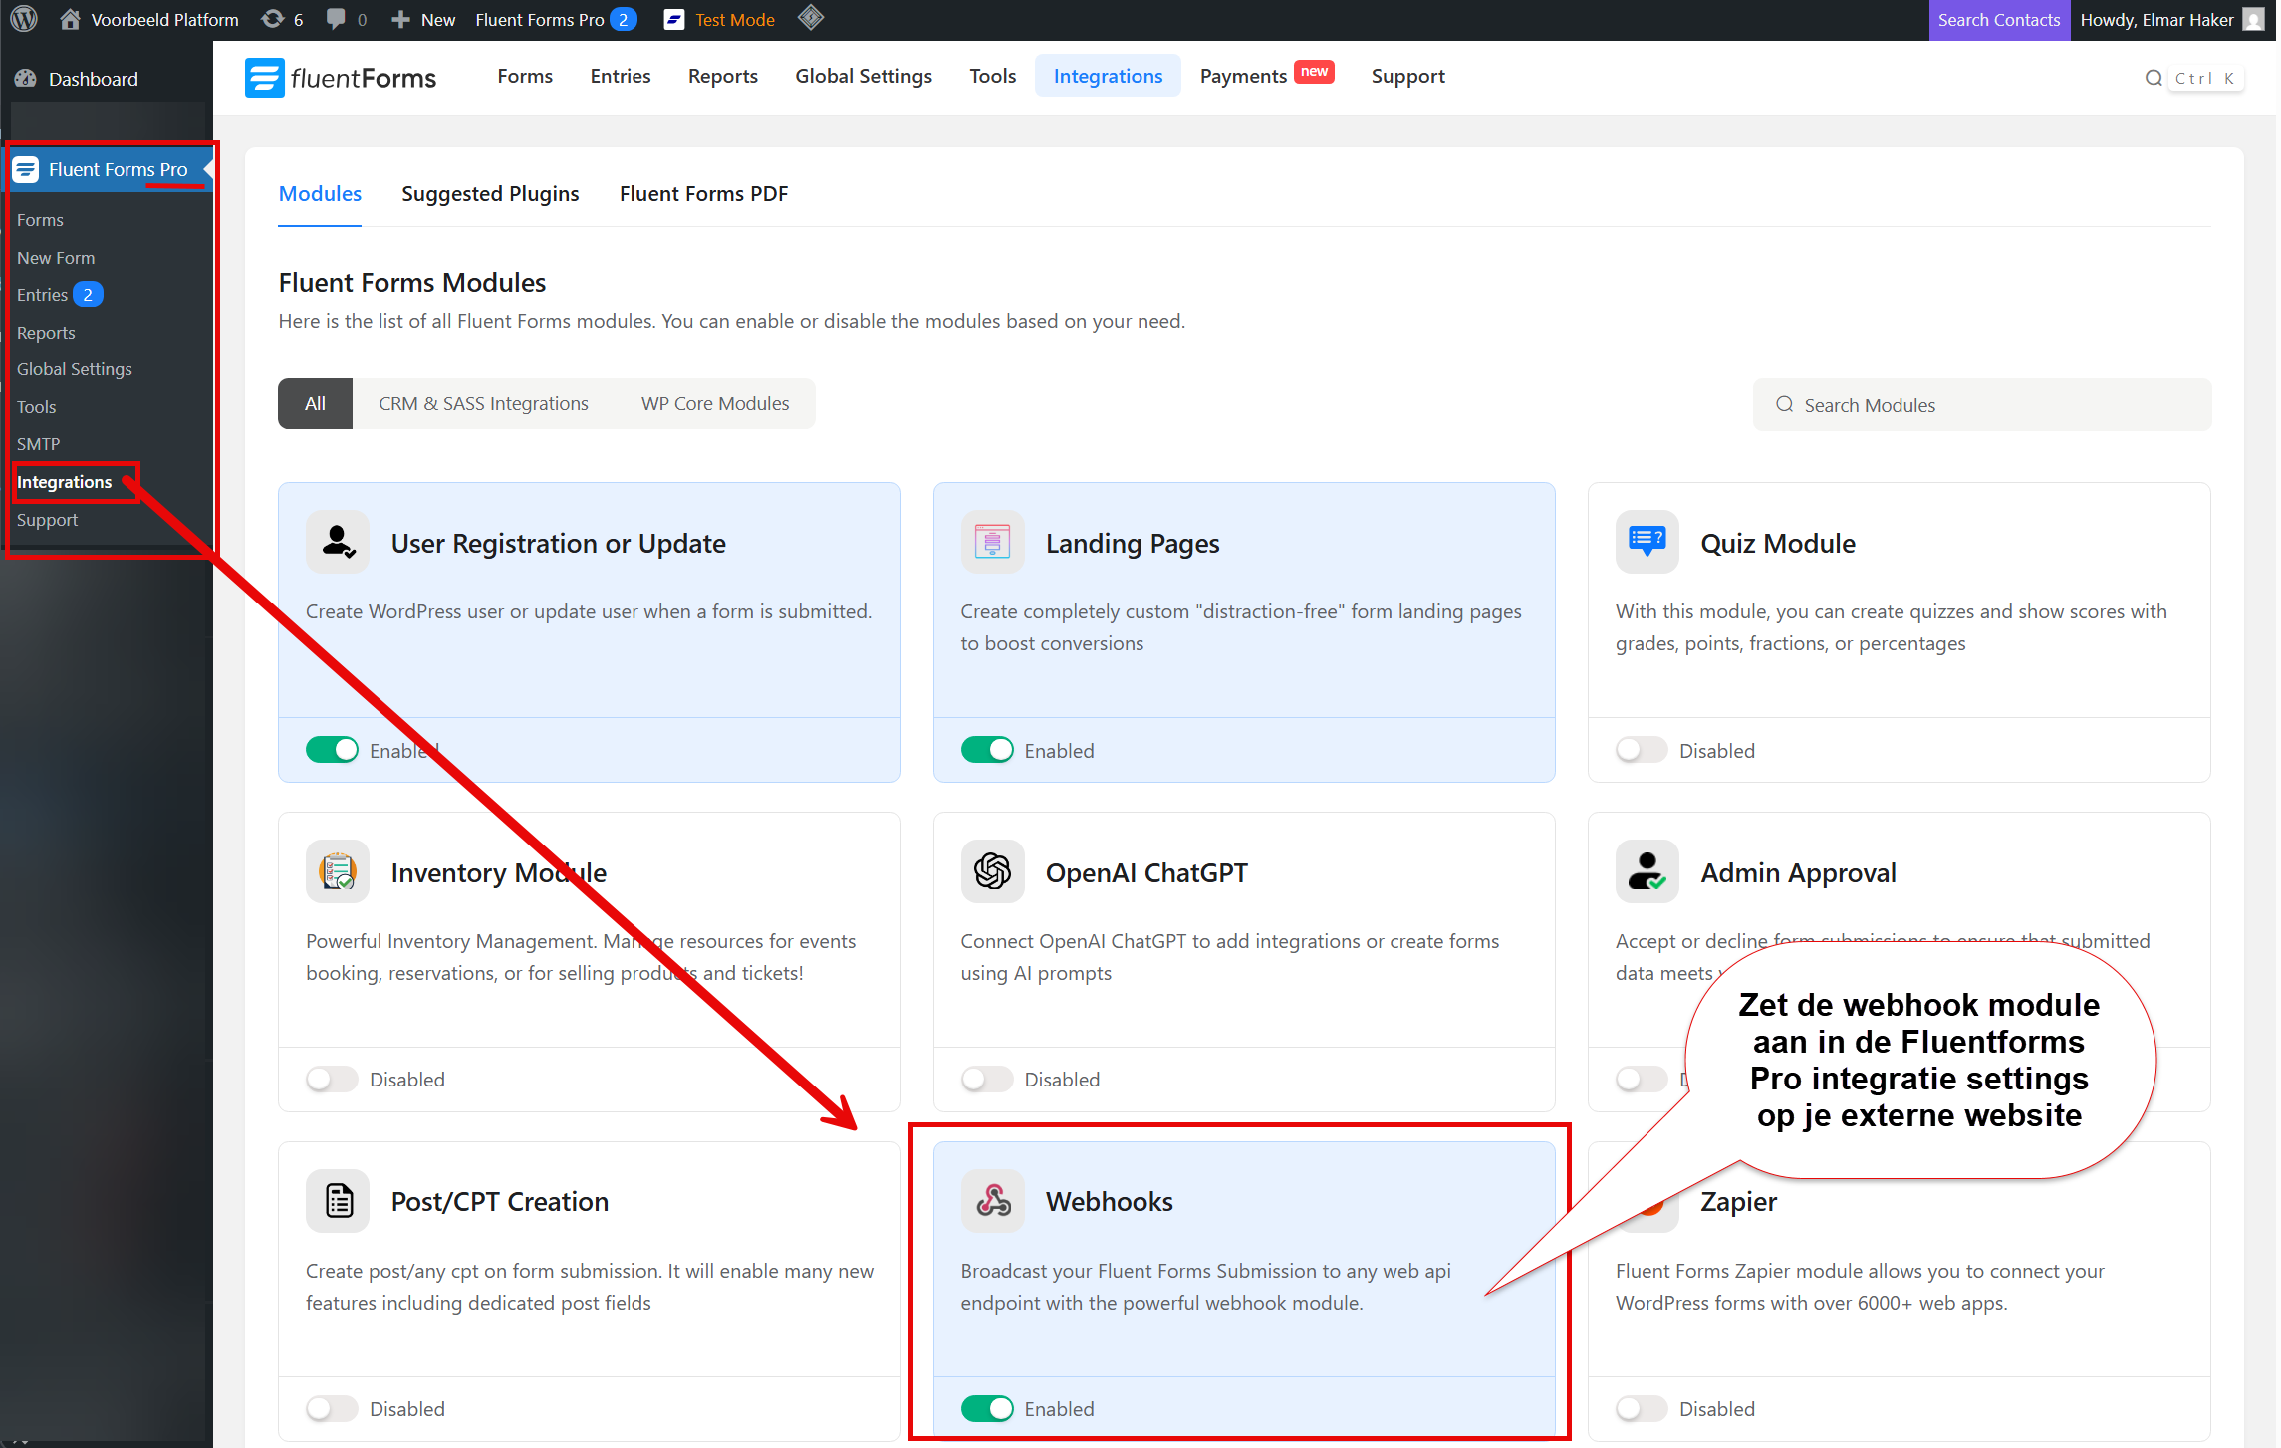The height and width of the screenshot is (1448, 2281).
Task: Click the Inventory Module clipboard icon
Action: [338, 871]
